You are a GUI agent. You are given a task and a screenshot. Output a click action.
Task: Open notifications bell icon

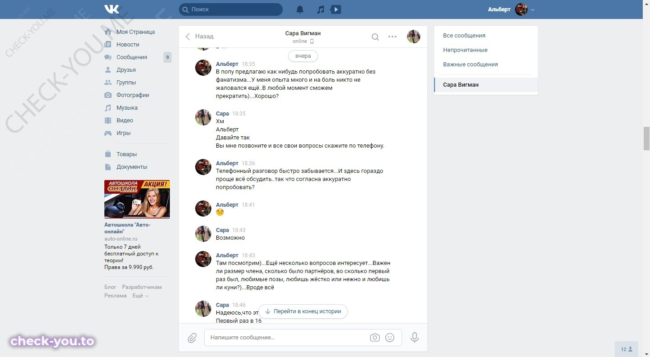(300, 9)
